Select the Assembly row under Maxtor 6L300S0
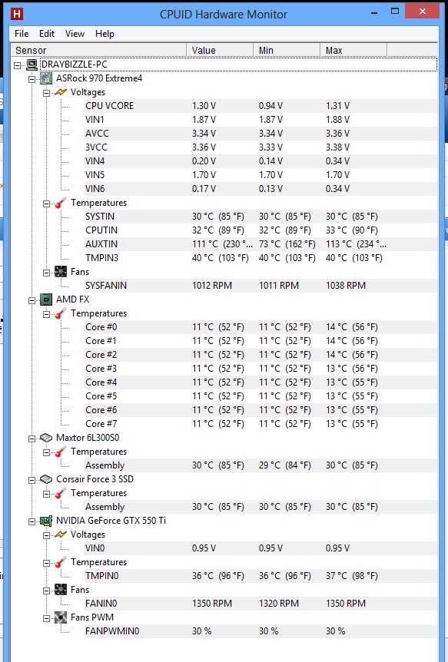This screenshot has width=448, height=662. [x=260, y=465]
